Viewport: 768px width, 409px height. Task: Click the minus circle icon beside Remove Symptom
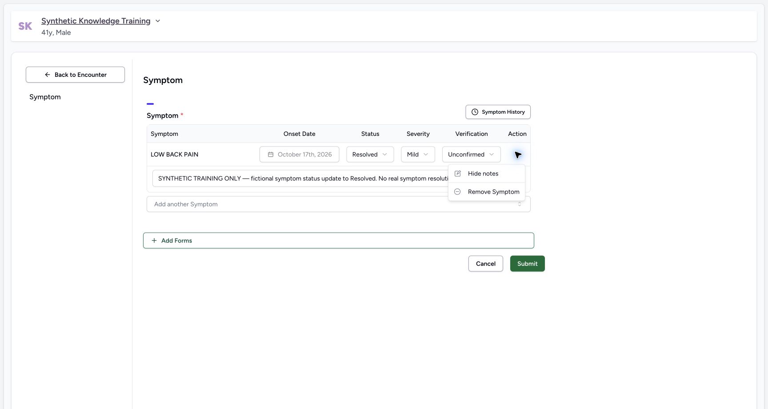tap(457, 192)
